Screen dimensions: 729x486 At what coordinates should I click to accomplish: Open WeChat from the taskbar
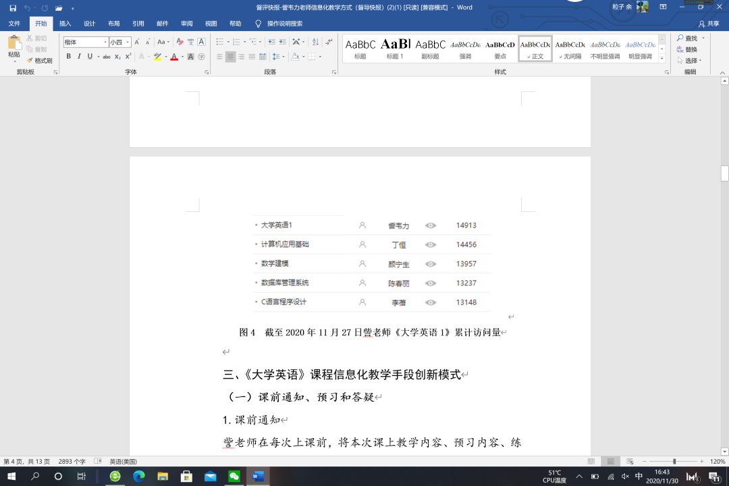tap(234, 476)
